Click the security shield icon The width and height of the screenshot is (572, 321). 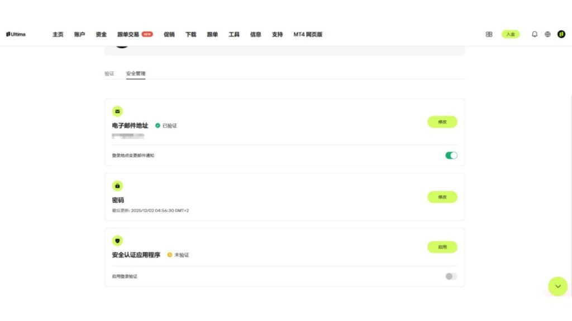[x=117, y=240]
